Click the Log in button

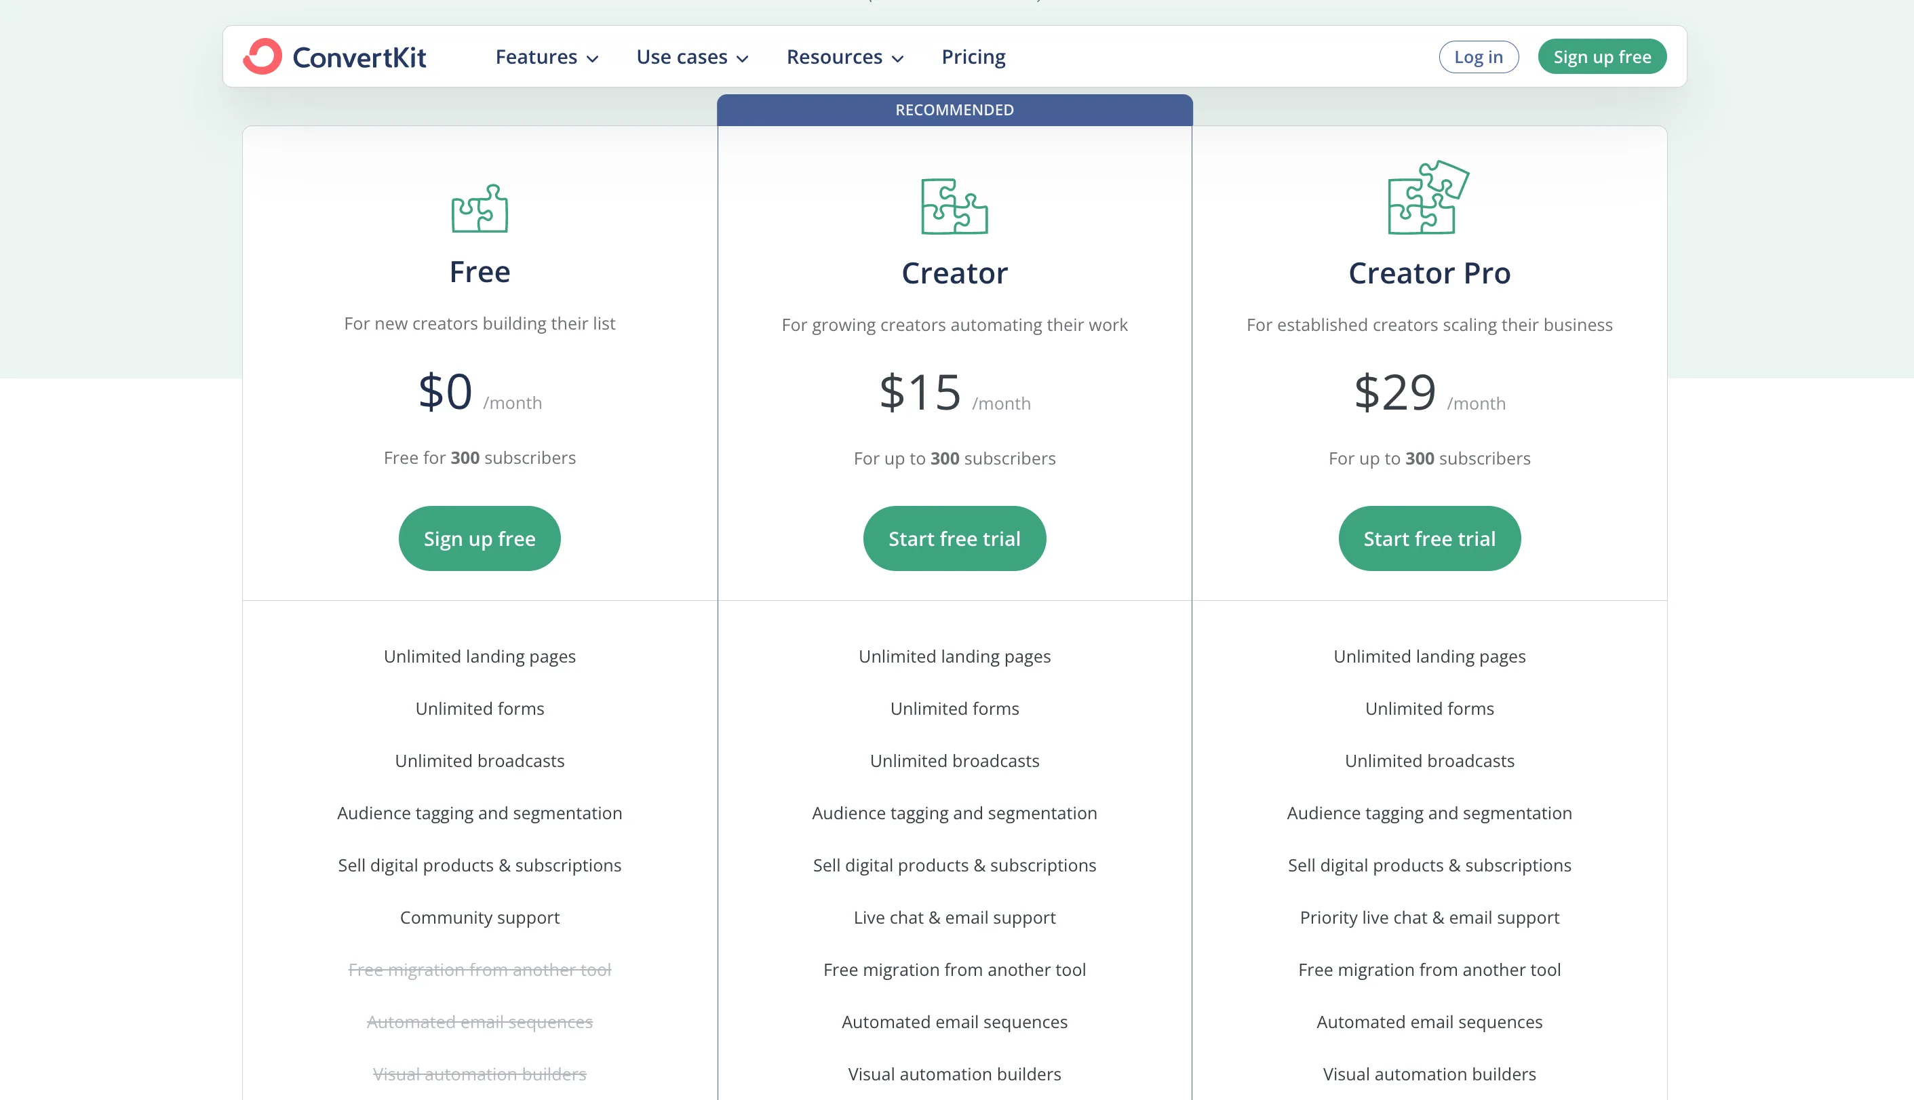pos(1478,57)
